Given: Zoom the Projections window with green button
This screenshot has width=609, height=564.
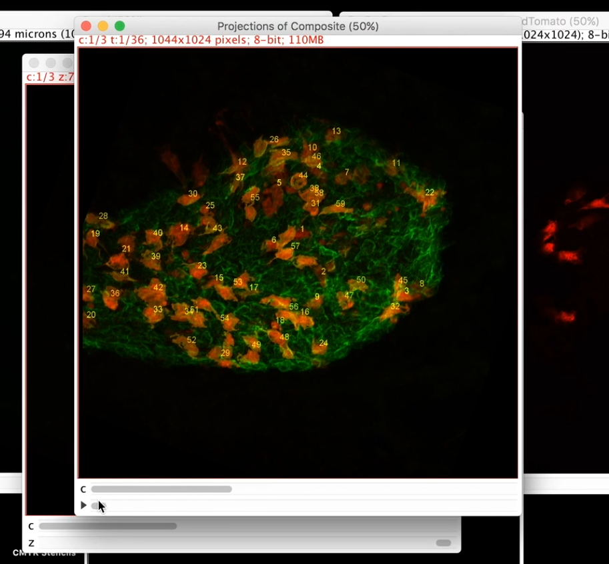Looking at the screenshot, I should pyautogui.click(x=120, y=26).
